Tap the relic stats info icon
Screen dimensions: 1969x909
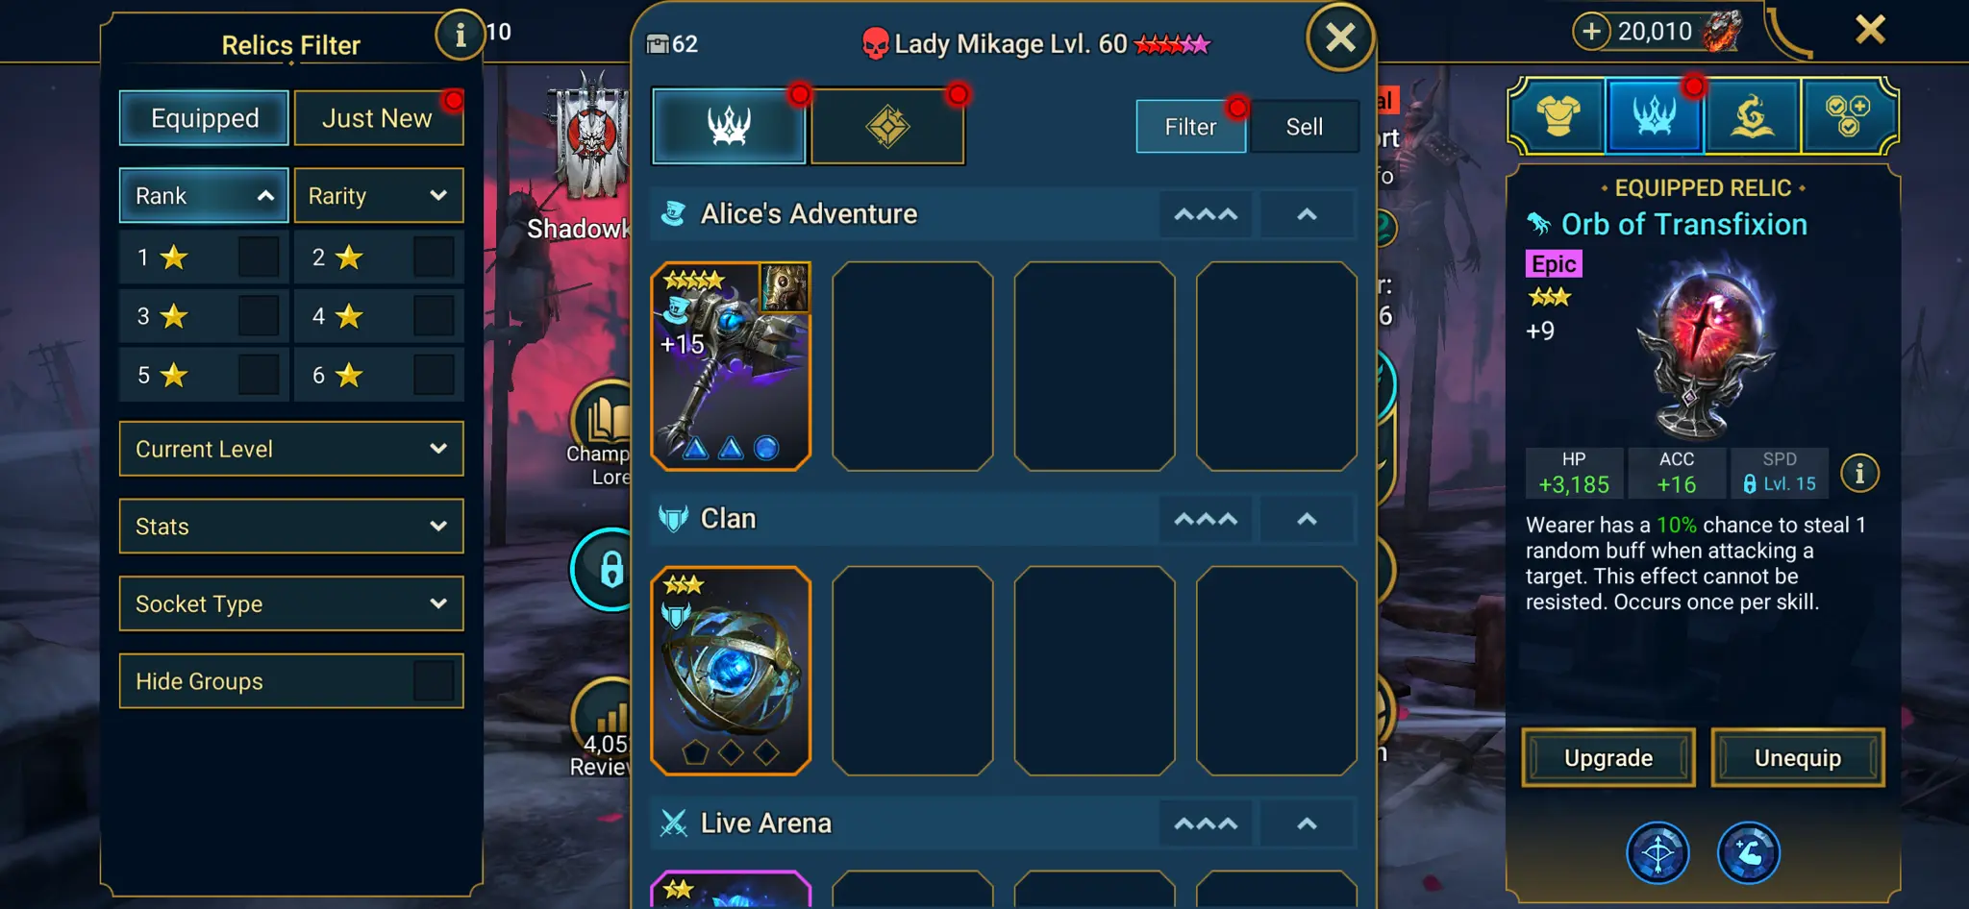(x=1859, y=473)
